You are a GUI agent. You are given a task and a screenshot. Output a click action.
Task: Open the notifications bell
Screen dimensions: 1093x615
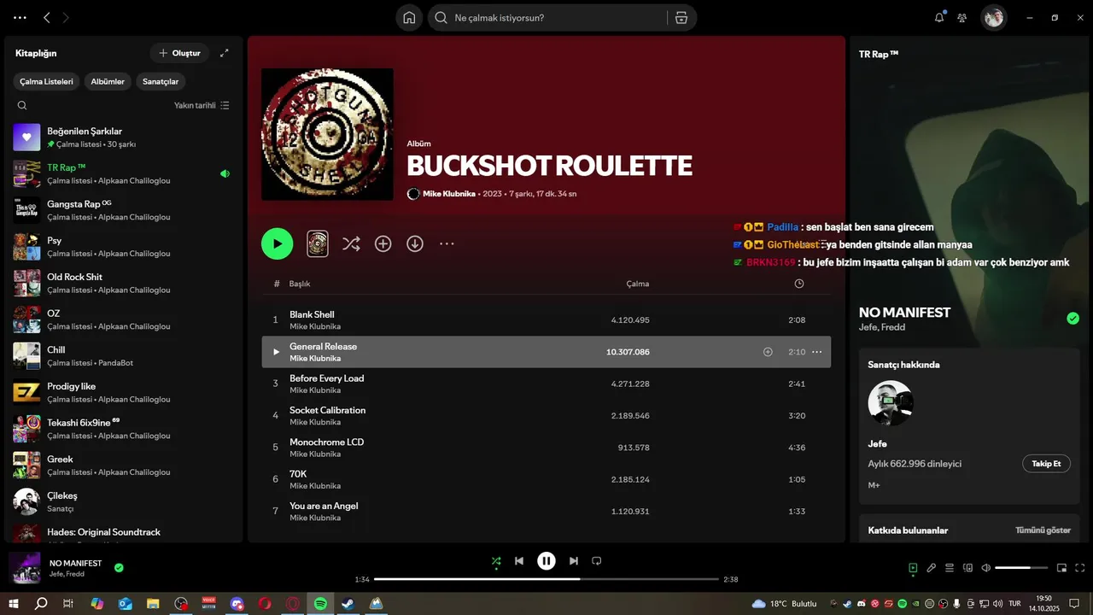click(939, 17)
